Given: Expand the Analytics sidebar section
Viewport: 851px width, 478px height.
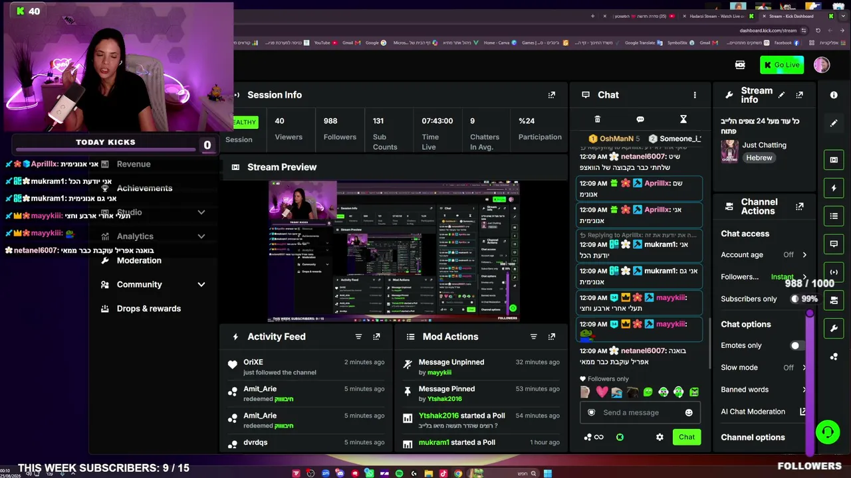Looking at the screenshot, I should (201, 236).
